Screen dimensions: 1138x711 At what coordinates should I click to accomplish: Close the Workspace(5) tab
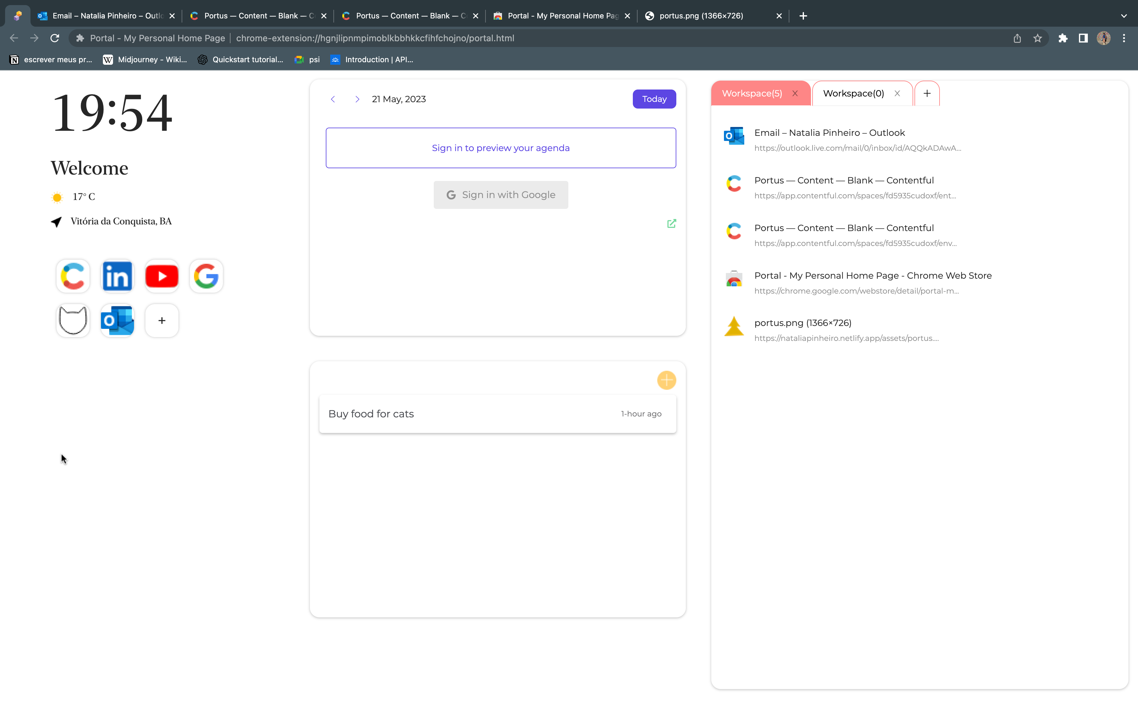[x=795, y=94]
